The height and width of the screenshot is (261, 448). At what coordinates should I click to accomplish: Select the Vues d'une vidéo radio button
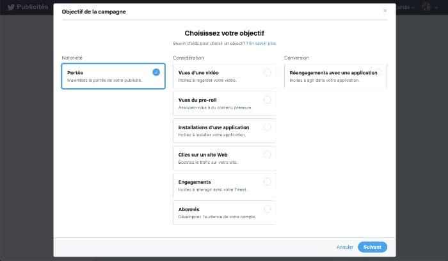(x=267, y=72)
